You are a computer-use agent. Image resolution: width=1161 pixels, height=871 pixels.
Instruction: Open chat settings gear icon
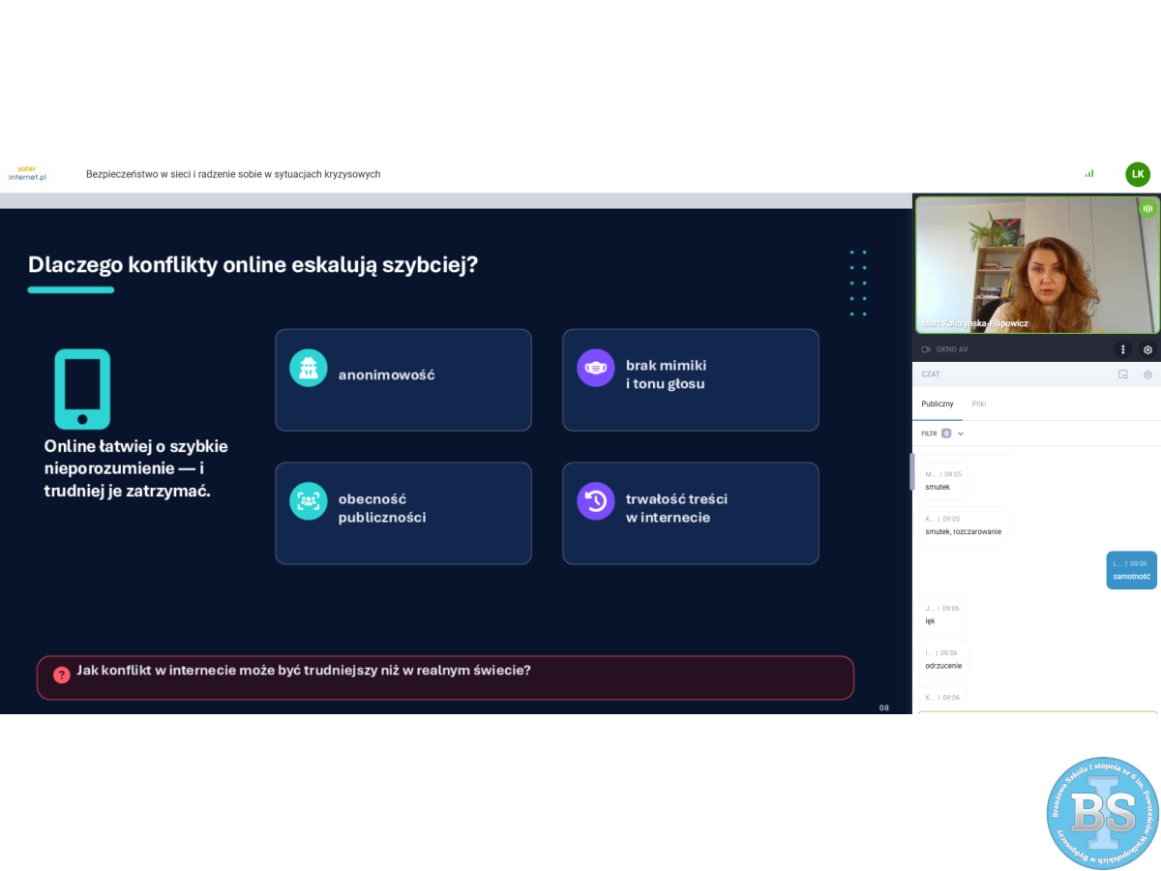click(x=1147, y=375)
